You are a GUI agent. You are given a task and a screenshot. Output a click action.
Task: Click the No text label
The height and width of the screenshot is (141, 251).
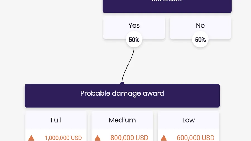click(200, 25)
